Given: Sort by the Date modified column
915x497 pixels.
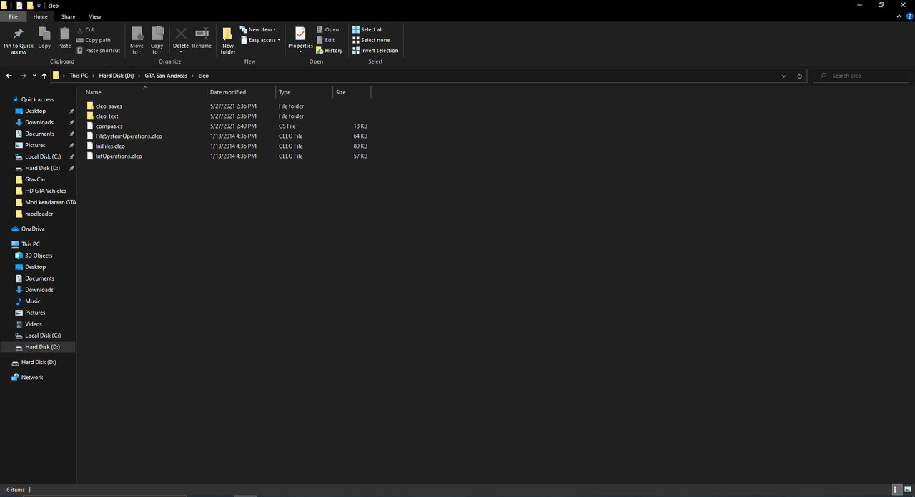Looking at the screenshot, I should tap(241, 92).
